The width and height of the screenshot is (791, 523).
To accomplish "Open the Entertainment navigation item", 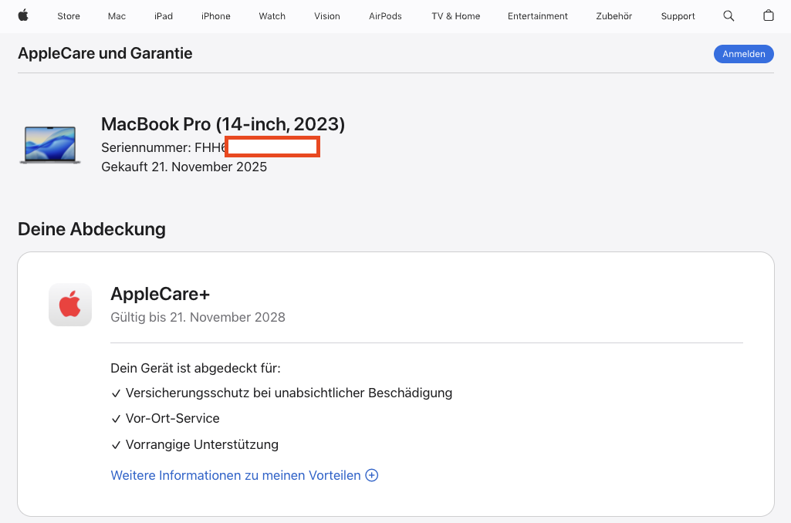I will (538, 16).
